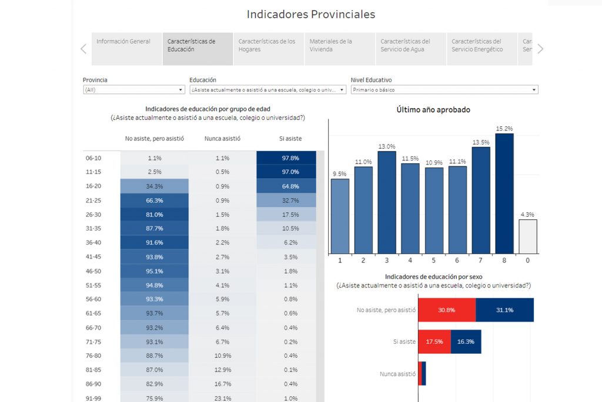
Task: Click the red 30.8% bar segment
Action: (447, 310)
